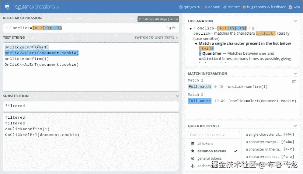This screenshot has width=303, height=174.
Task: Select Match 2 Full match label
Action: [x=200, y=101]
